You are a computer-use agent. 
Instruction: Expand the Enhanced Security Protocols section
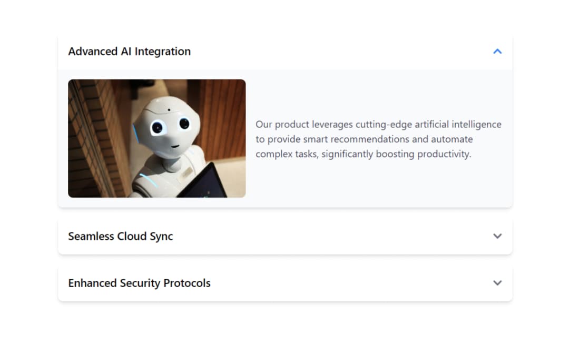pyautogui.click(x=284, y=283)
